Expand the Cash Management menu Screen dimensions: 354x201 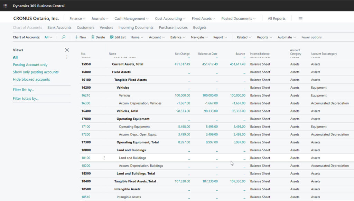131,19
